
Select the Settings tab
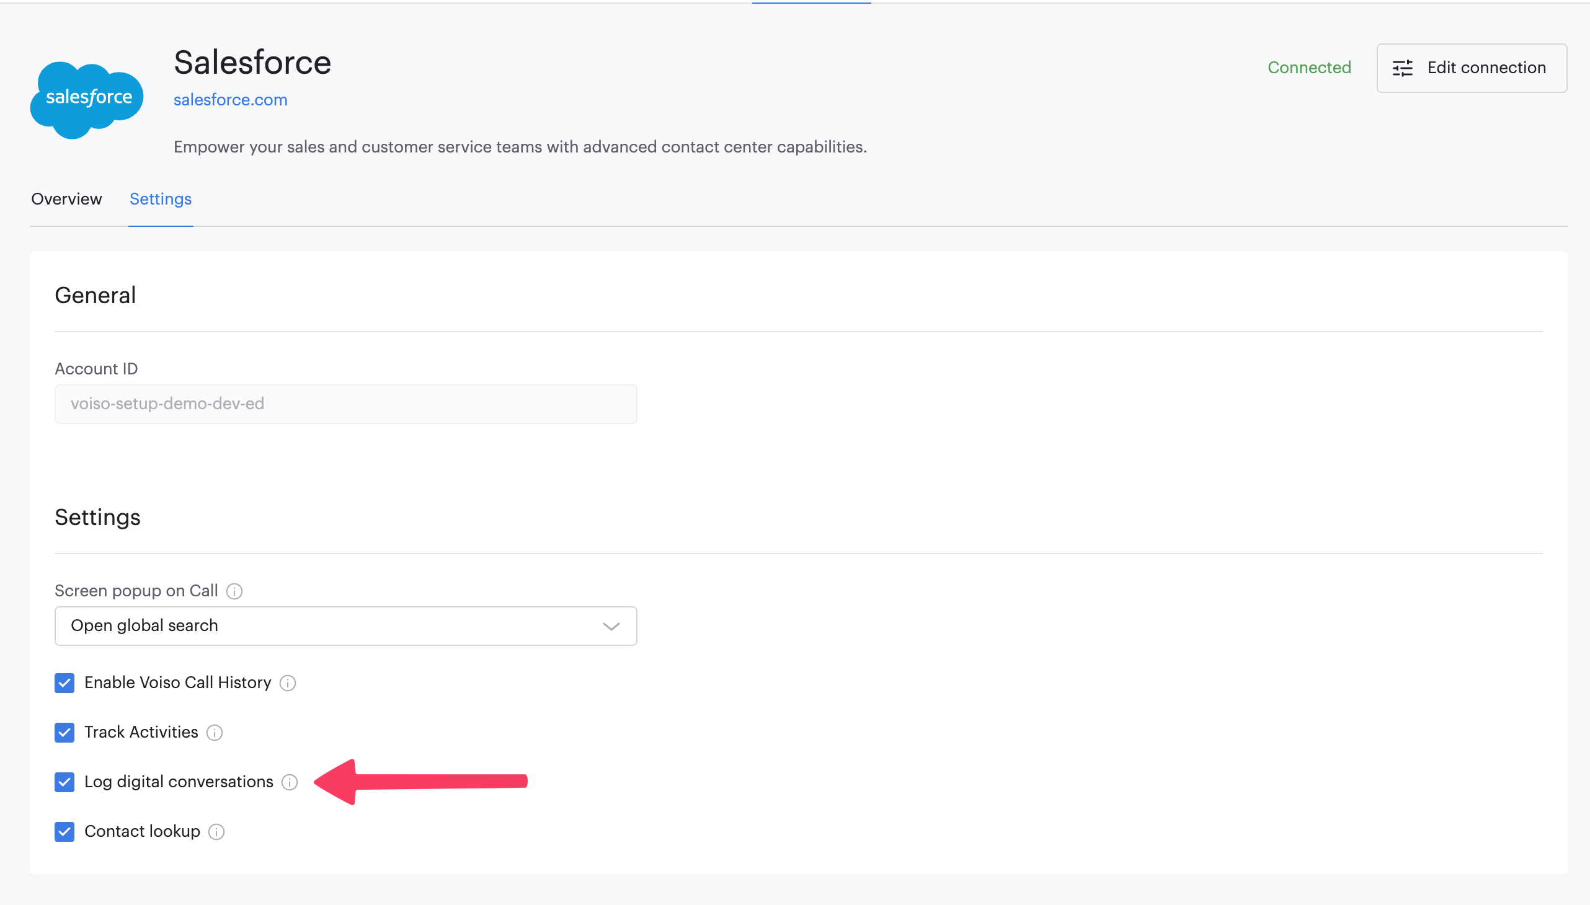161,199
